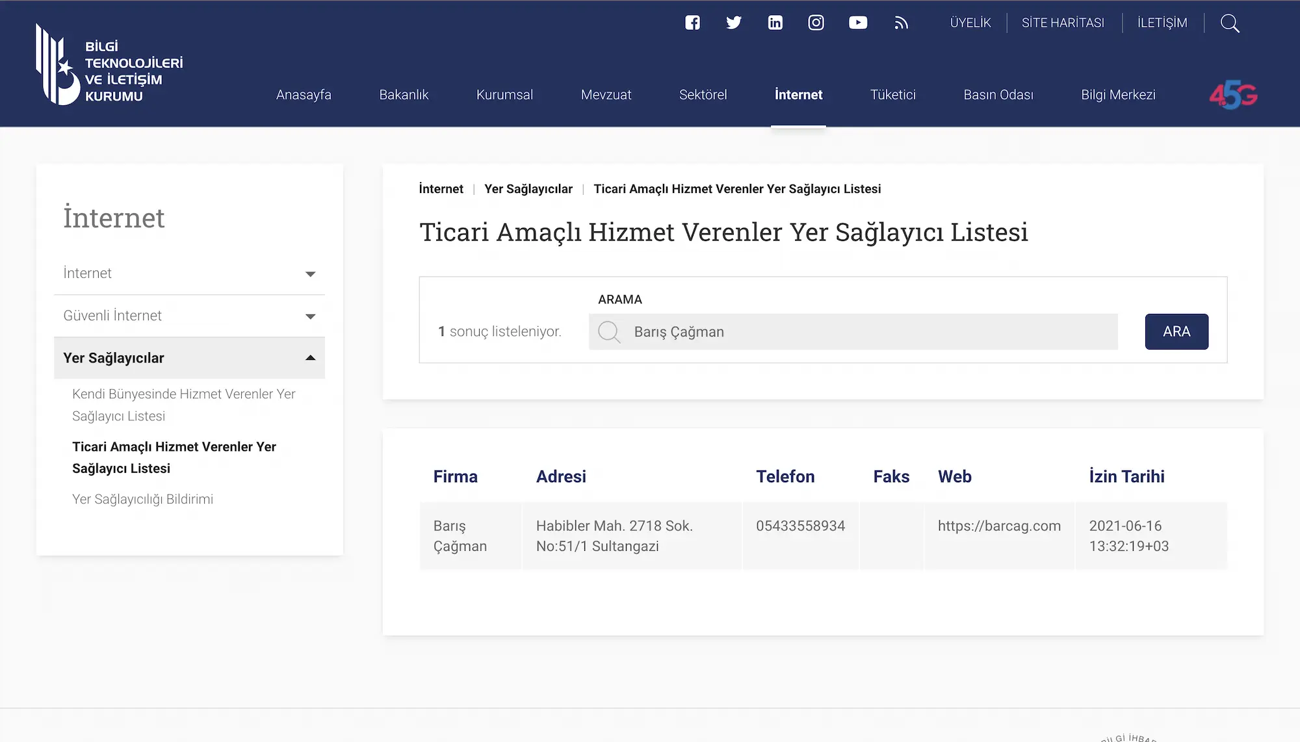Collapse the Yer Sağlayıcılar sidebar section
1300x742 pixels.
pos(188,358)
